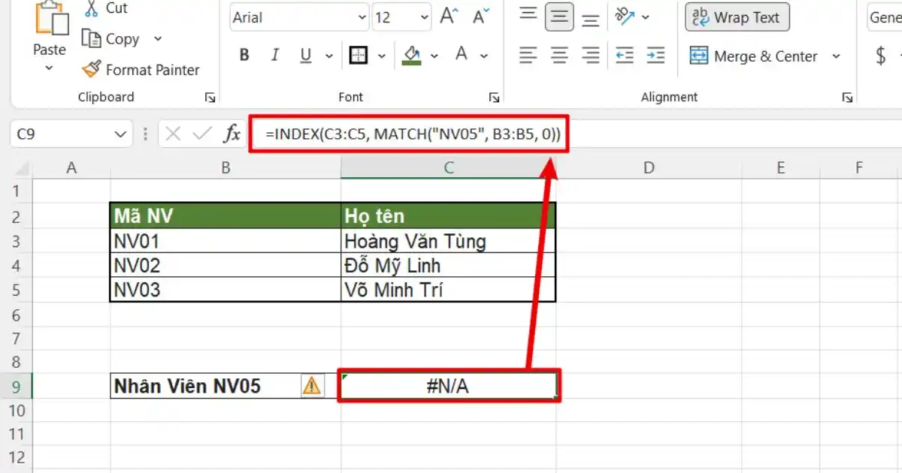The height and width of the screenshot is (473, 902).
Task: Select the row 2 header
Action: pos(18,217)
